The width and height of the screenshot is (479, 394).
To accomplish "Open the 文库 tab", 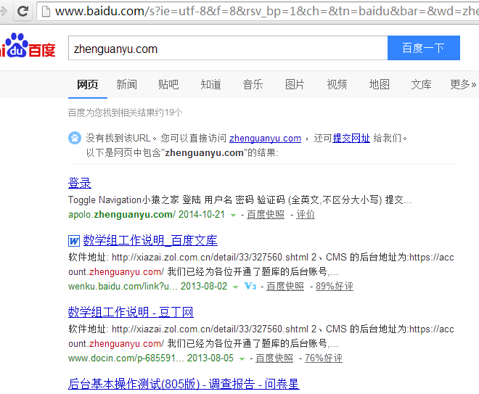I will coord(421,84).
